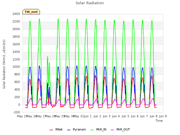Click the red RNet legend swatch
This screenshot has width=180, height=135.
pyautogui.click(x=51, y=130)
